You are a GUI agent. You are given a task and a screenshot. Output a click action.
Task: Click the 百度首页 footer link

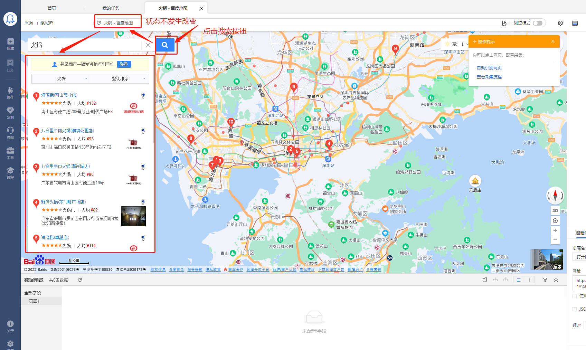tap(176, 269)
